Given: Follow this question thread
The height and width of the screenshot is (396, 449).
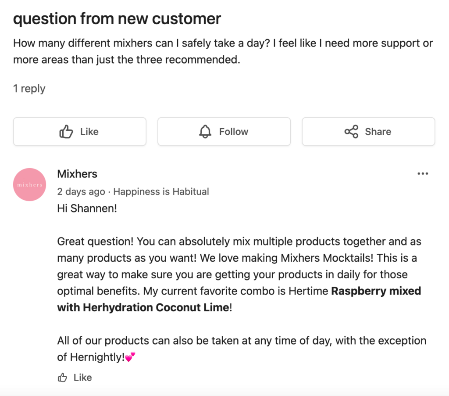Looking at the screenshot, I should click(x=224, y=131).
